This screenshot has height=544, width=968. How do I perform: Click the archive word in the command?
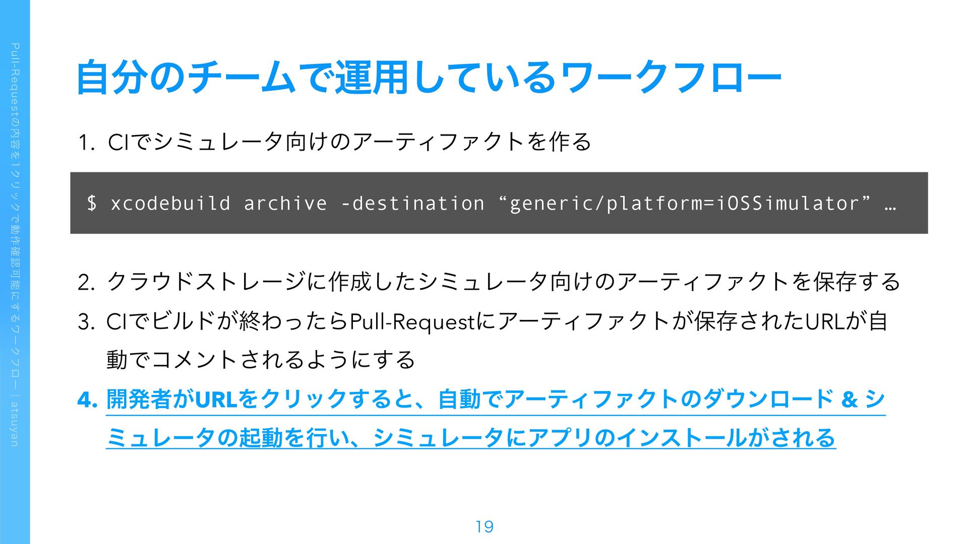pyautogui.click(x=285, y=203)
